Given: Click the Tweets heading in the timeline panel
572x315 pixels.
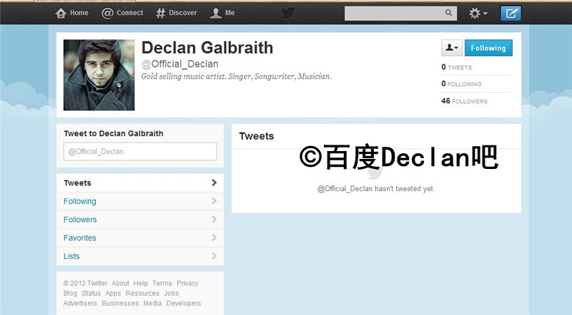Looking at the screenshot, I should [257, 136].
